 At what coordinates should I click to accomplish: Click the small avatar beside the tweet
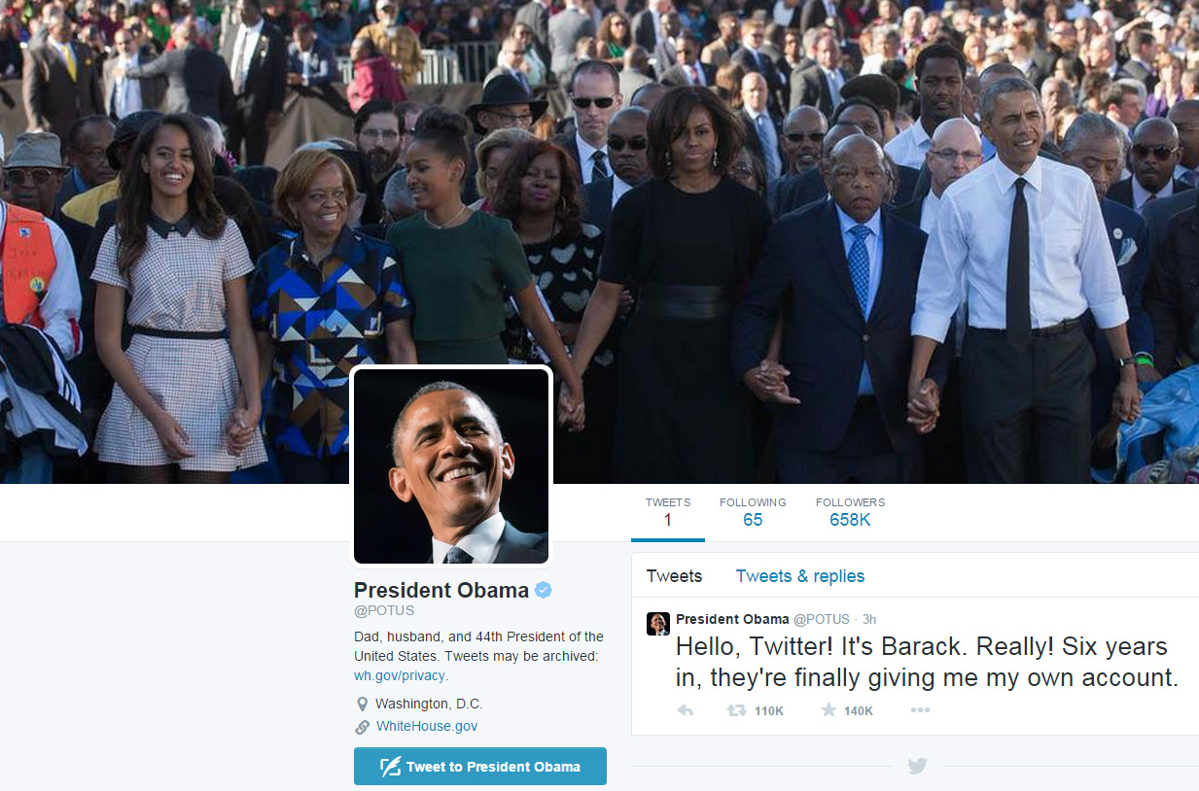[658, 624]
